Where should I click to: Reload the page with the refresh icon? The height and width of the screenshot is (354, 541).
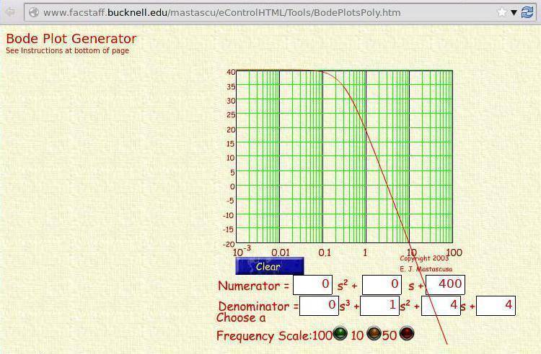(528, 12)
